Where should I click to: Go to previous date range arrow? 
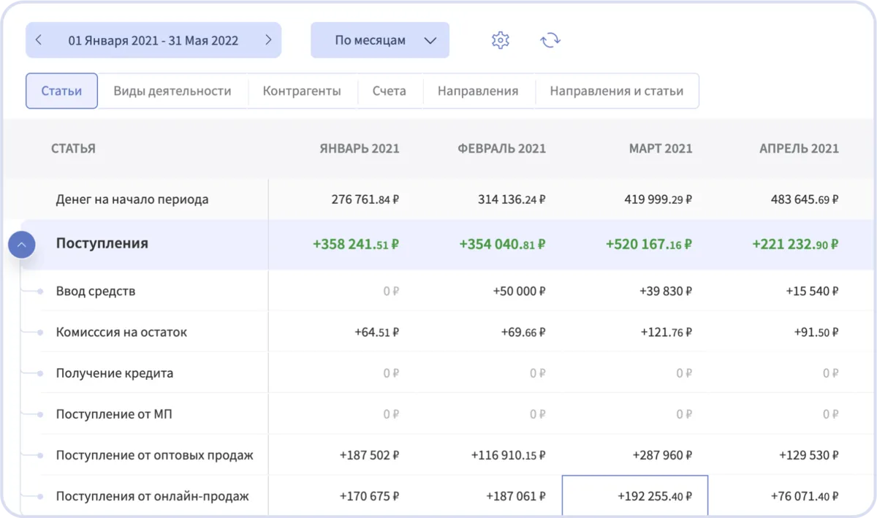39,40
